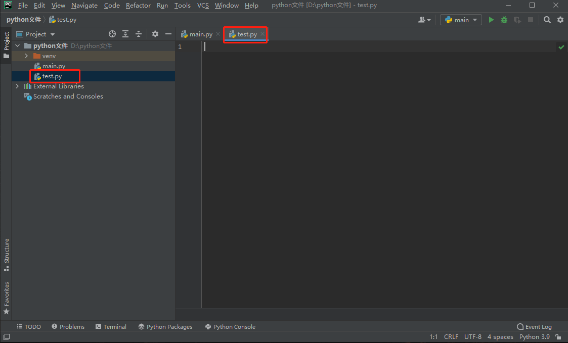Expand External Libraries node
568x343 pixels.
coord(17,86)
